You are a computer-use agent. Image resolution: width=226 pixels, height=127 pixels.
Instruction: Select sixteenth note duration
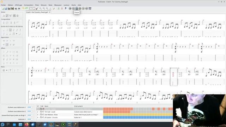click(x=17, y=30)
